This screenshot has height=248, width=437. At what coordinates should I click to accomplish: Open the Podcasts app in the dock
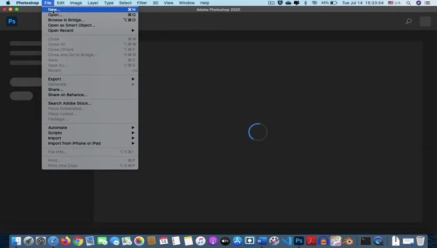click(x=213, y=241)
